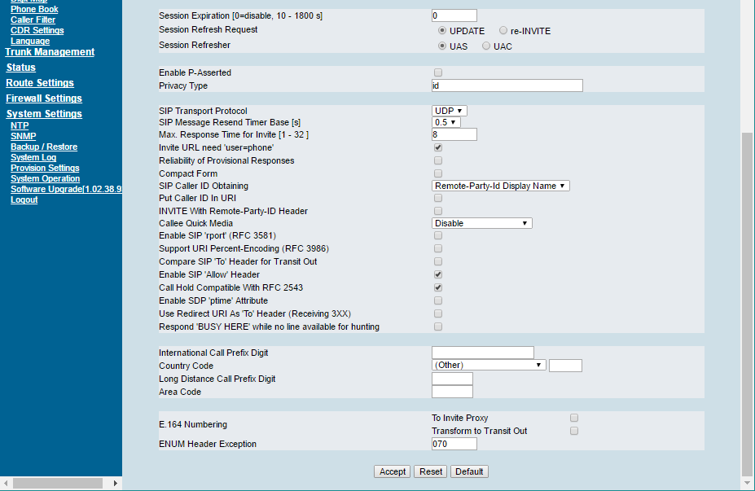This screenshot has width=755, height=491.
Task: Click the sidebar horizontal scrollbar right arrow
Action: (x=116, y=484)
